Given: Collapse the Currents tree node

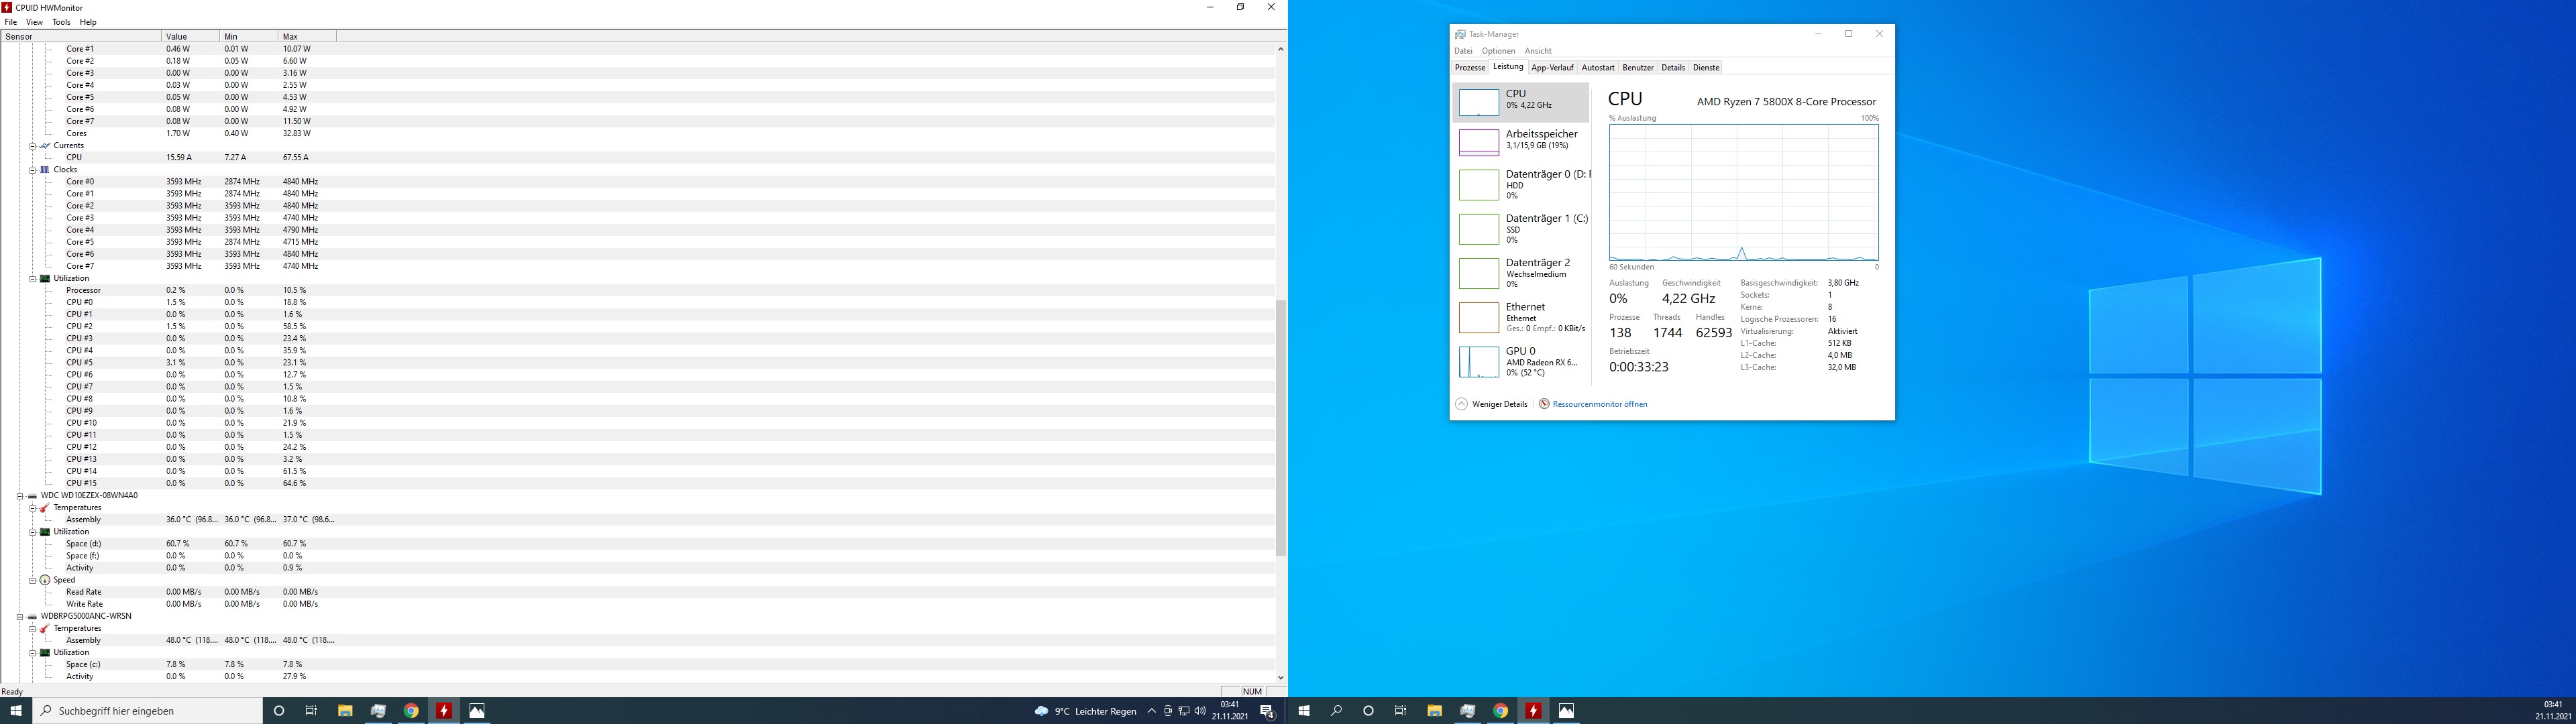Looking at the screenshot, I should click(32, 146).
